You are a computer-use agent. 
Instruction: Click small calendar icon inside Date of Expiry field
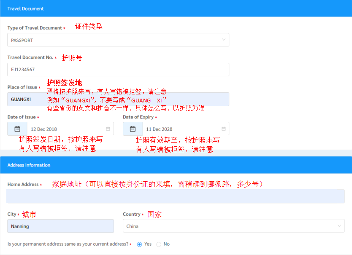(x=223, y=129)
